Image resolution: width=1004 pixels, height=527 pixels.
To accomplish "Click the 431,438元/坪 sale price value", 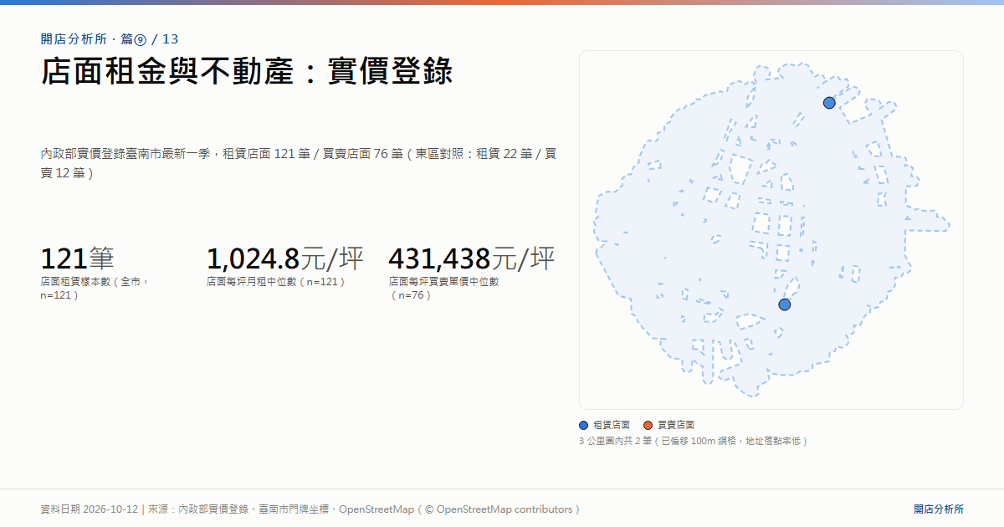I will pyautogui.click(x=472, y=258).
